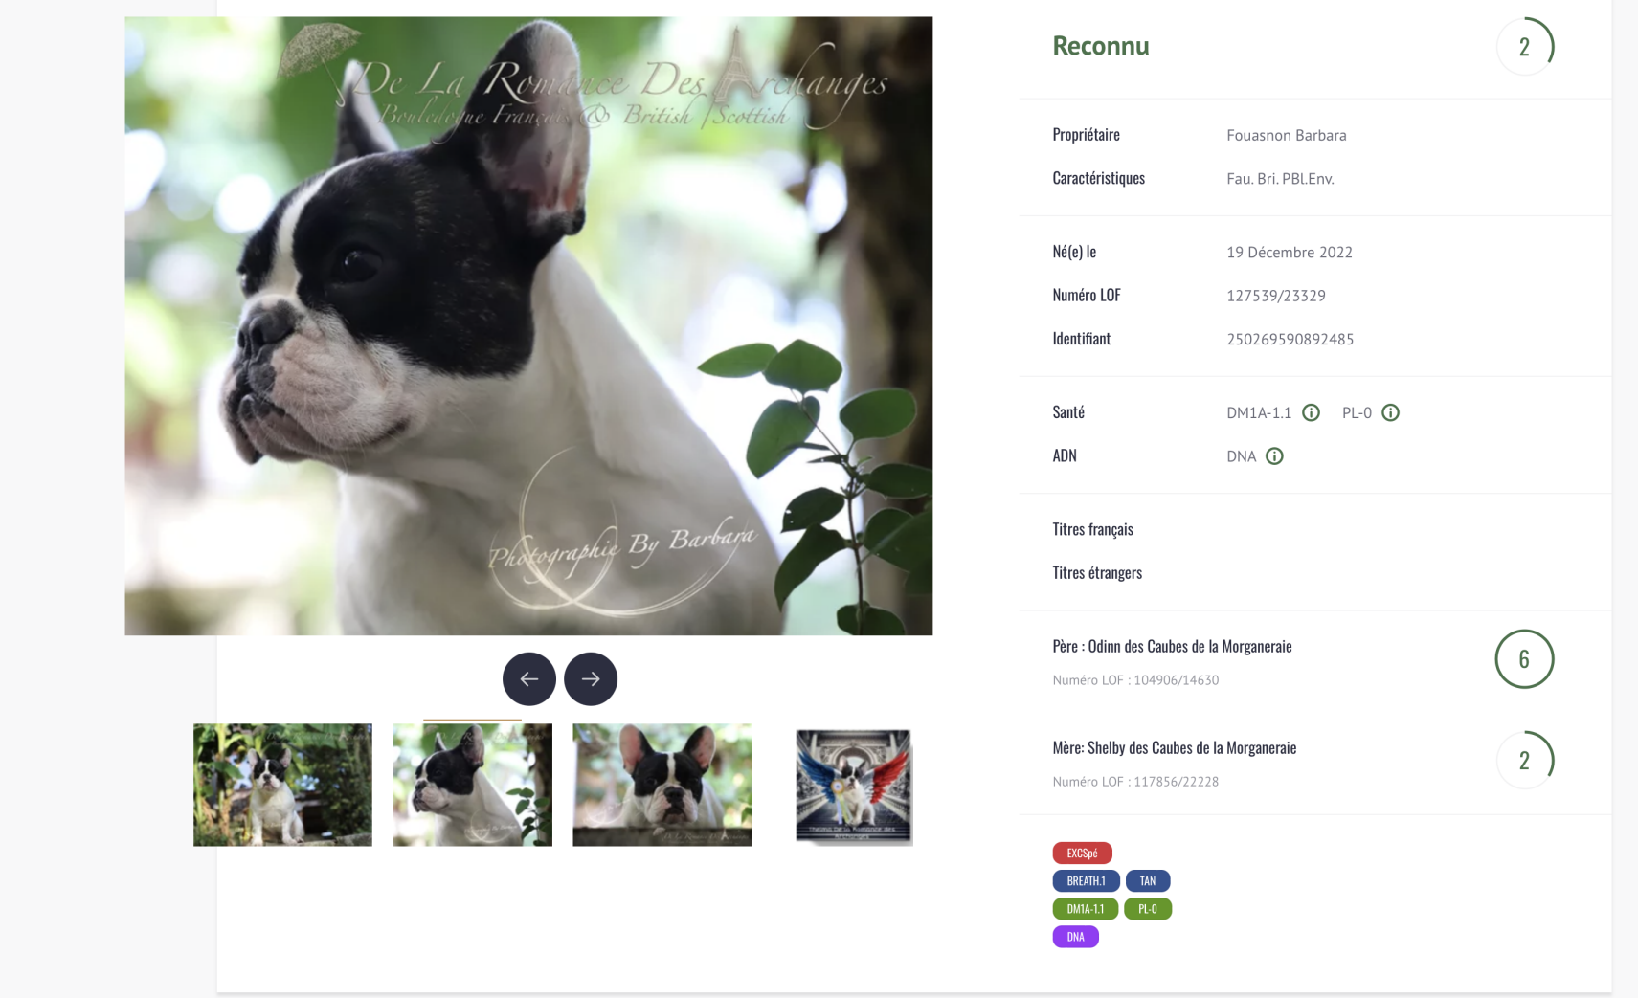
Task: Click the father's score circle showing 6
Action: (1524, 659)
